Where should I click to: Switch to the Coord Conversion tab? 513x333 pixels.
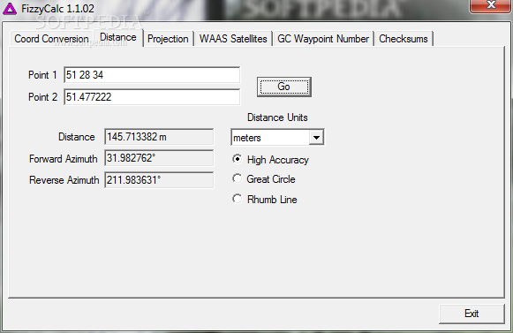point(51,39)
